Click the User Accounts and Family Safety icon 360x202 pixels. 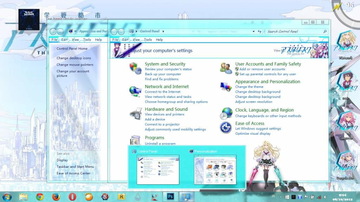pos(225,68)
